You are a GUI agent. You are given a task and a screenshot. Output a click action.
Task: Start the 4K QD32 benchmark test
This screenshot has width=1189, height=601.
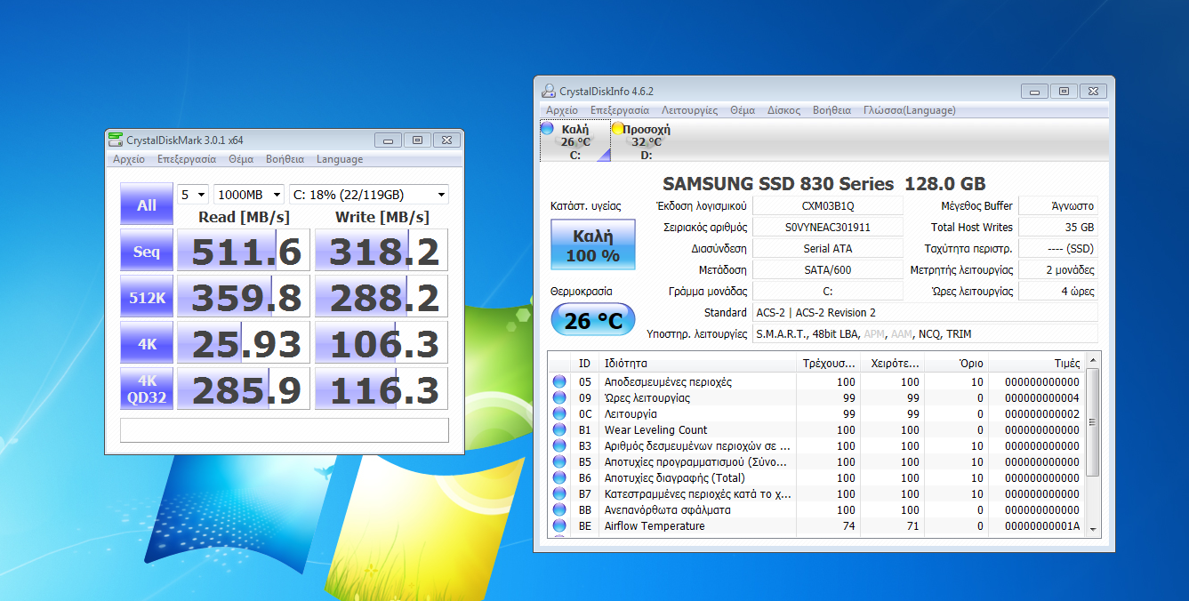click(x=147, y=390)
